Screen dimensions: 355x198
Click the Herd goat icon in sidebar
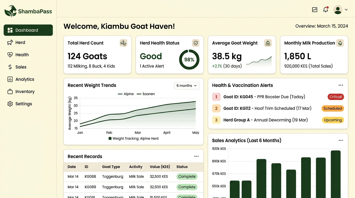(x=10, y=43)
